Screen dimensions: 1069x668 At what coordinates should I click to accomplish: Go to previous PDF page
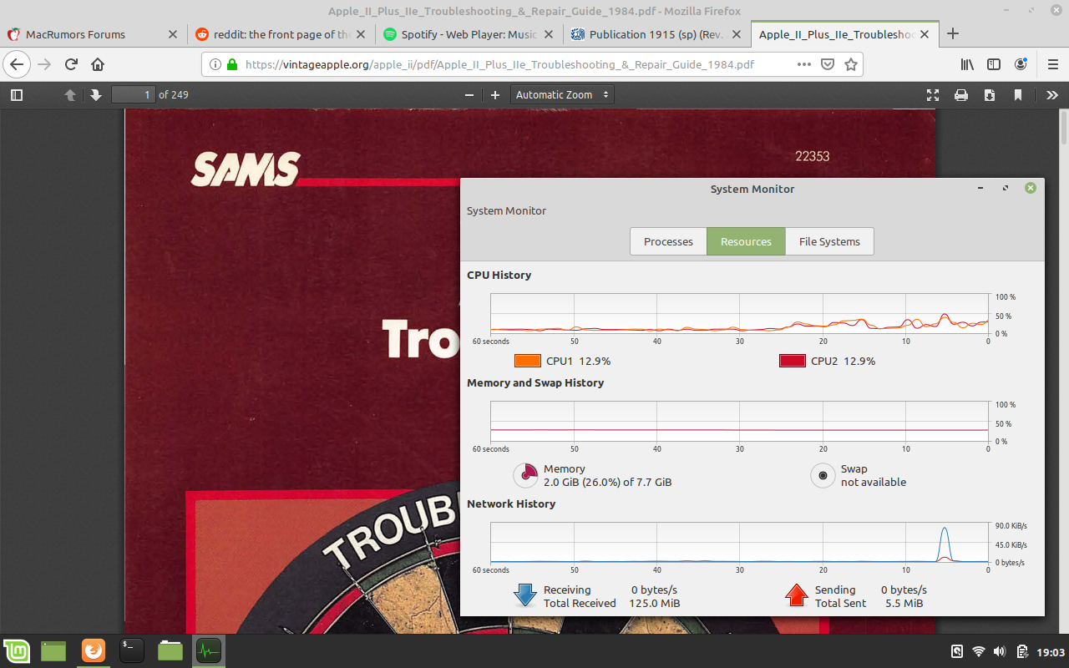click(x=70, y=95)
